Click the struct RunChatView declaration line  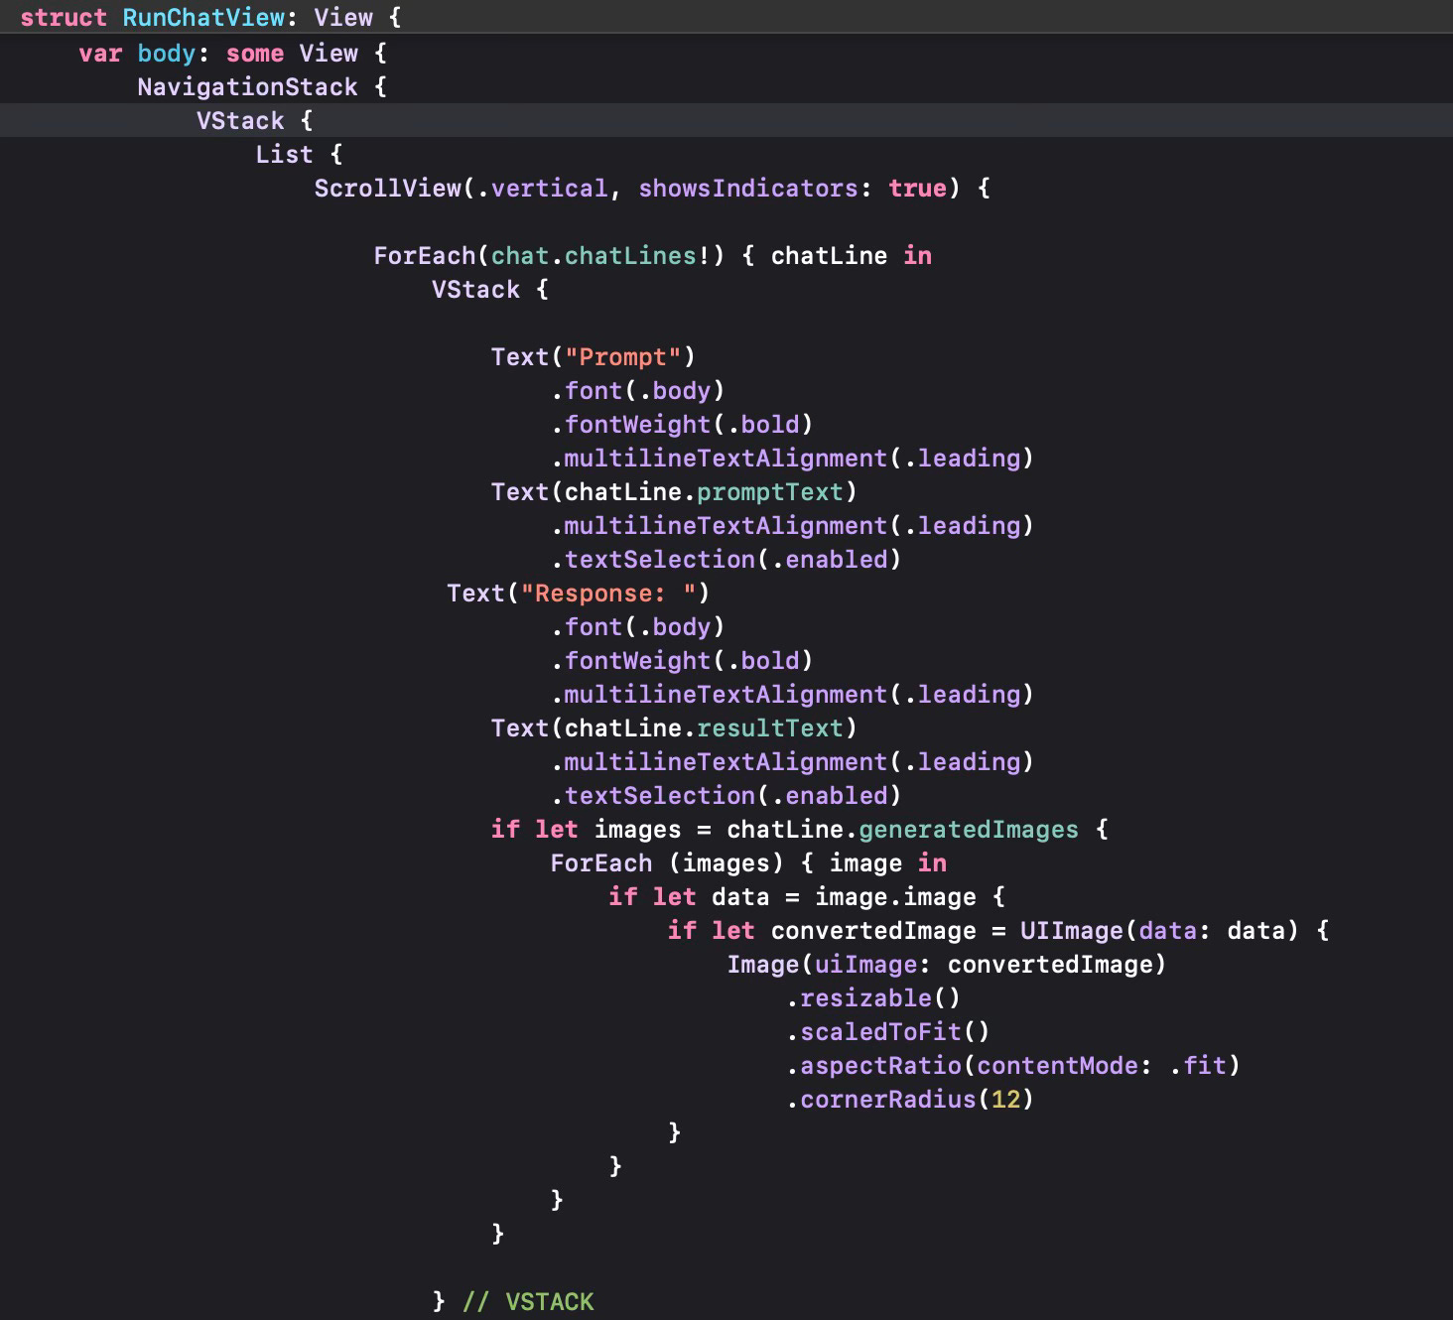(210, 17)
